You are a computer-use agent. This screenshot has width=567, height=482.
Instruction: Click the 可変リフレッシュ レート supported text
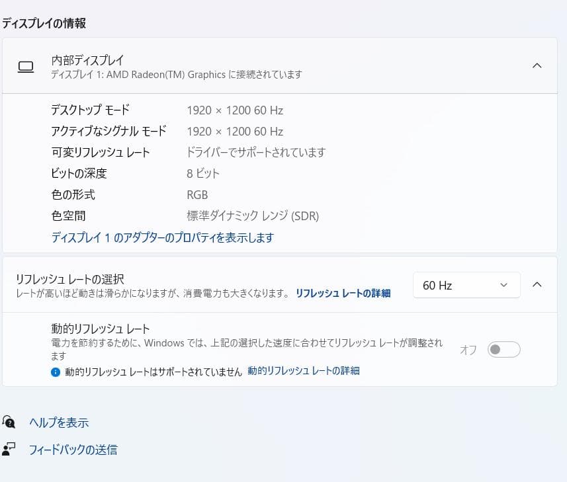pos(254,152)
